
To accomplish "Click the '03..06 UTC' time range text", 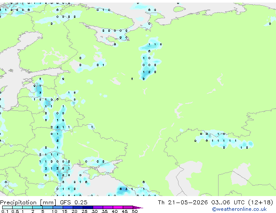I will [x=228, y=203].
